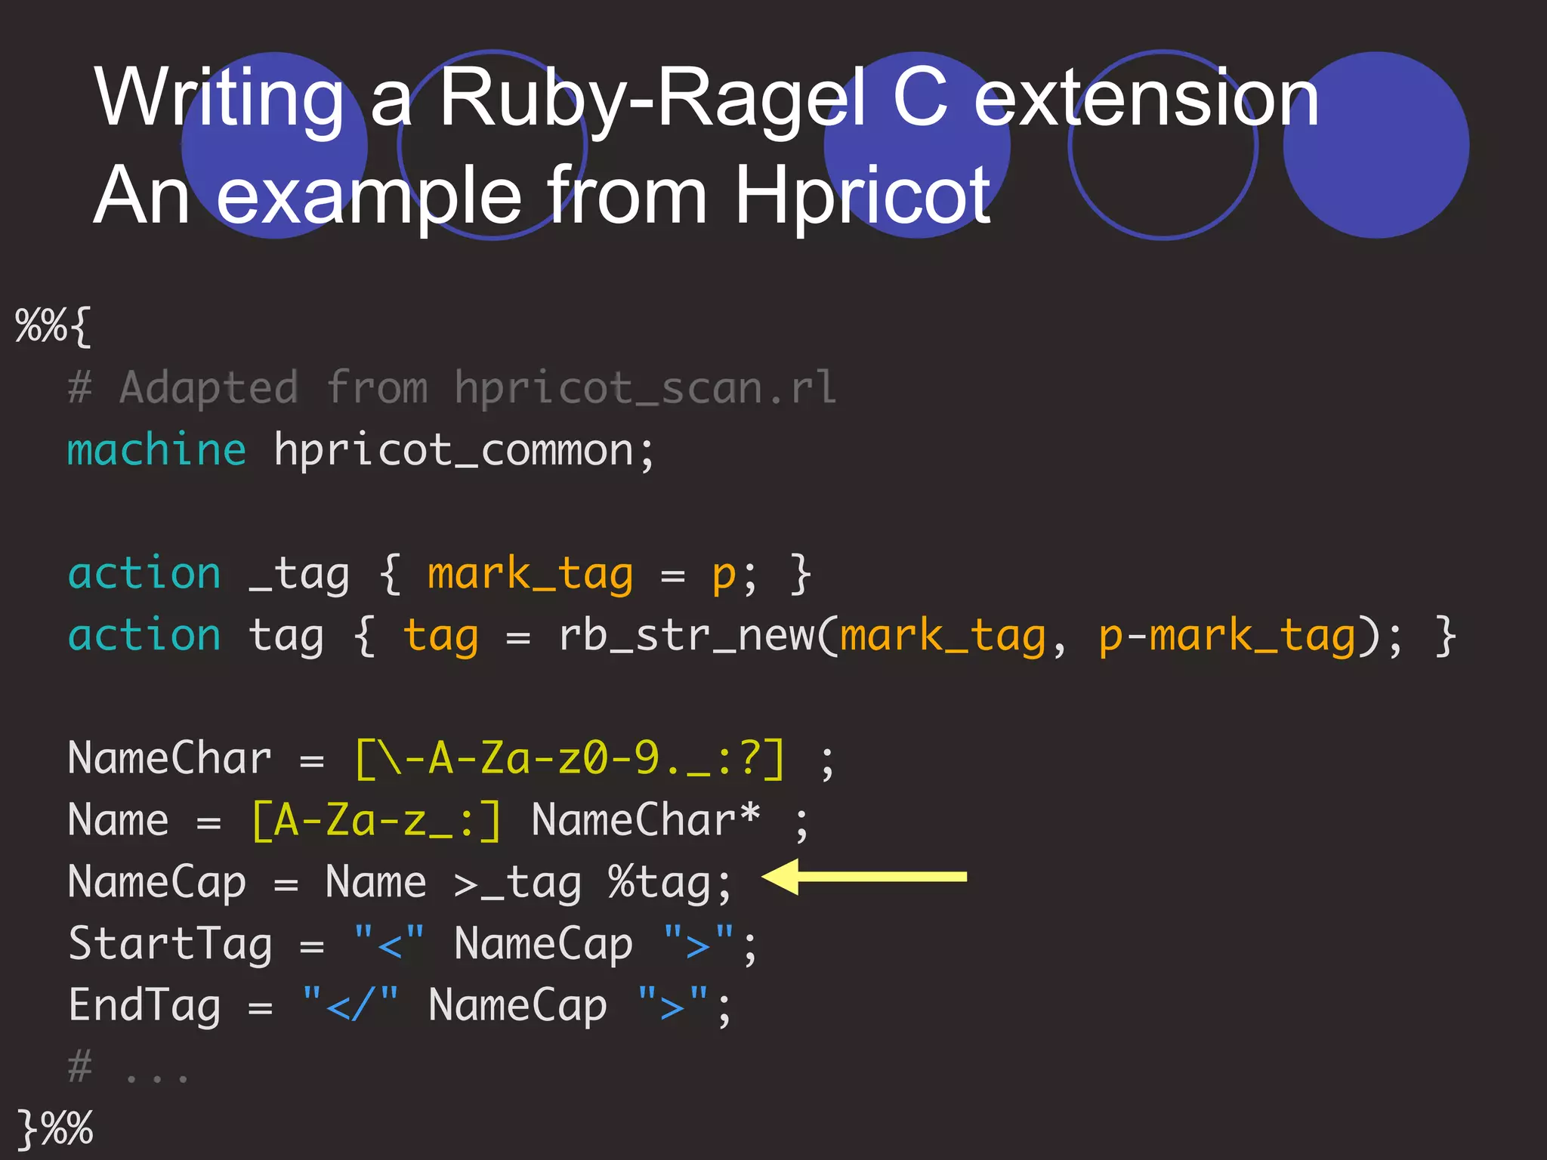This screenshot has height=1160, width=1547.
Task: Click the 'EndTag = "</" NameCap ">";' line
Action: (x=400, y=1006)
